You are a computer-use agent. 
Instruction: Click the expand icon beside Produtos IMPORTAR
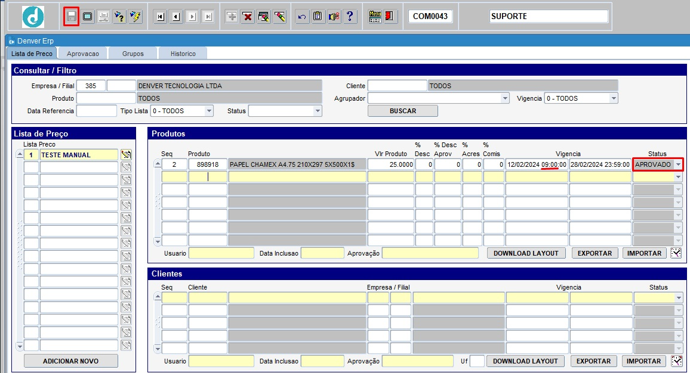click(676, 253)
